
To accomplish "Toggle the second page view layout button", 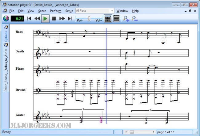I will tap(116, 19).
